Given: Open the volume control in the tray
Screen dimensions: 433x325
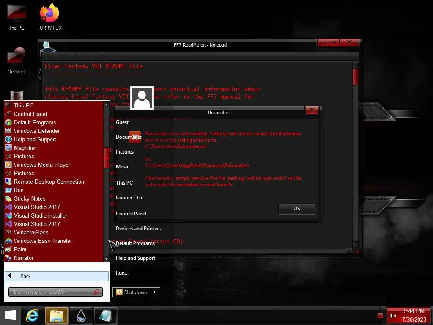Looking at the screenshot, I should (x=393, y=315).
